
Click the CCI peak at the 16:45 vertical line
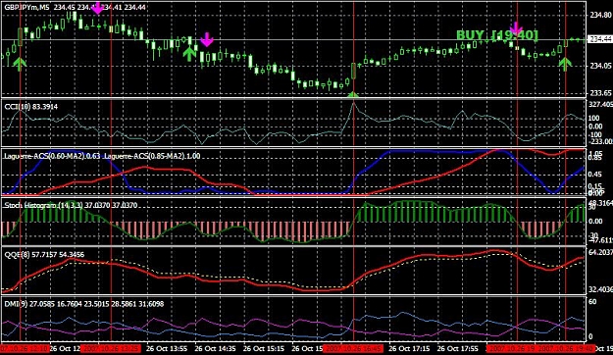pos(353,102)
